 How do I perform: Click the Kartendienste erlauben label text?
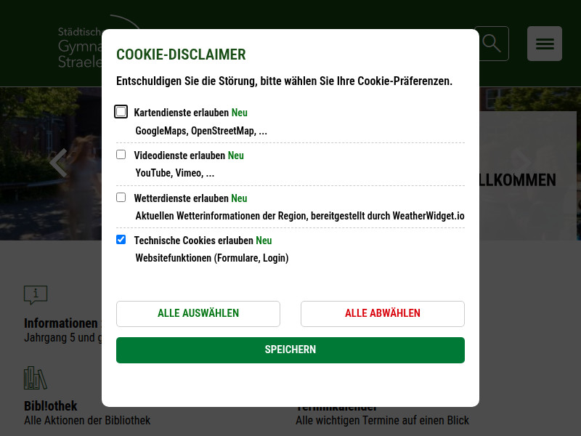tap(182, 113)
